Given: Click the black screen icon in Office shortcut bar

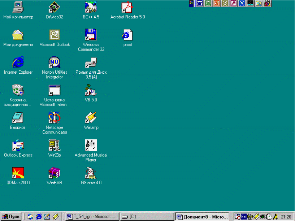Looking at the screenshot, I should [x=250, y=3].
